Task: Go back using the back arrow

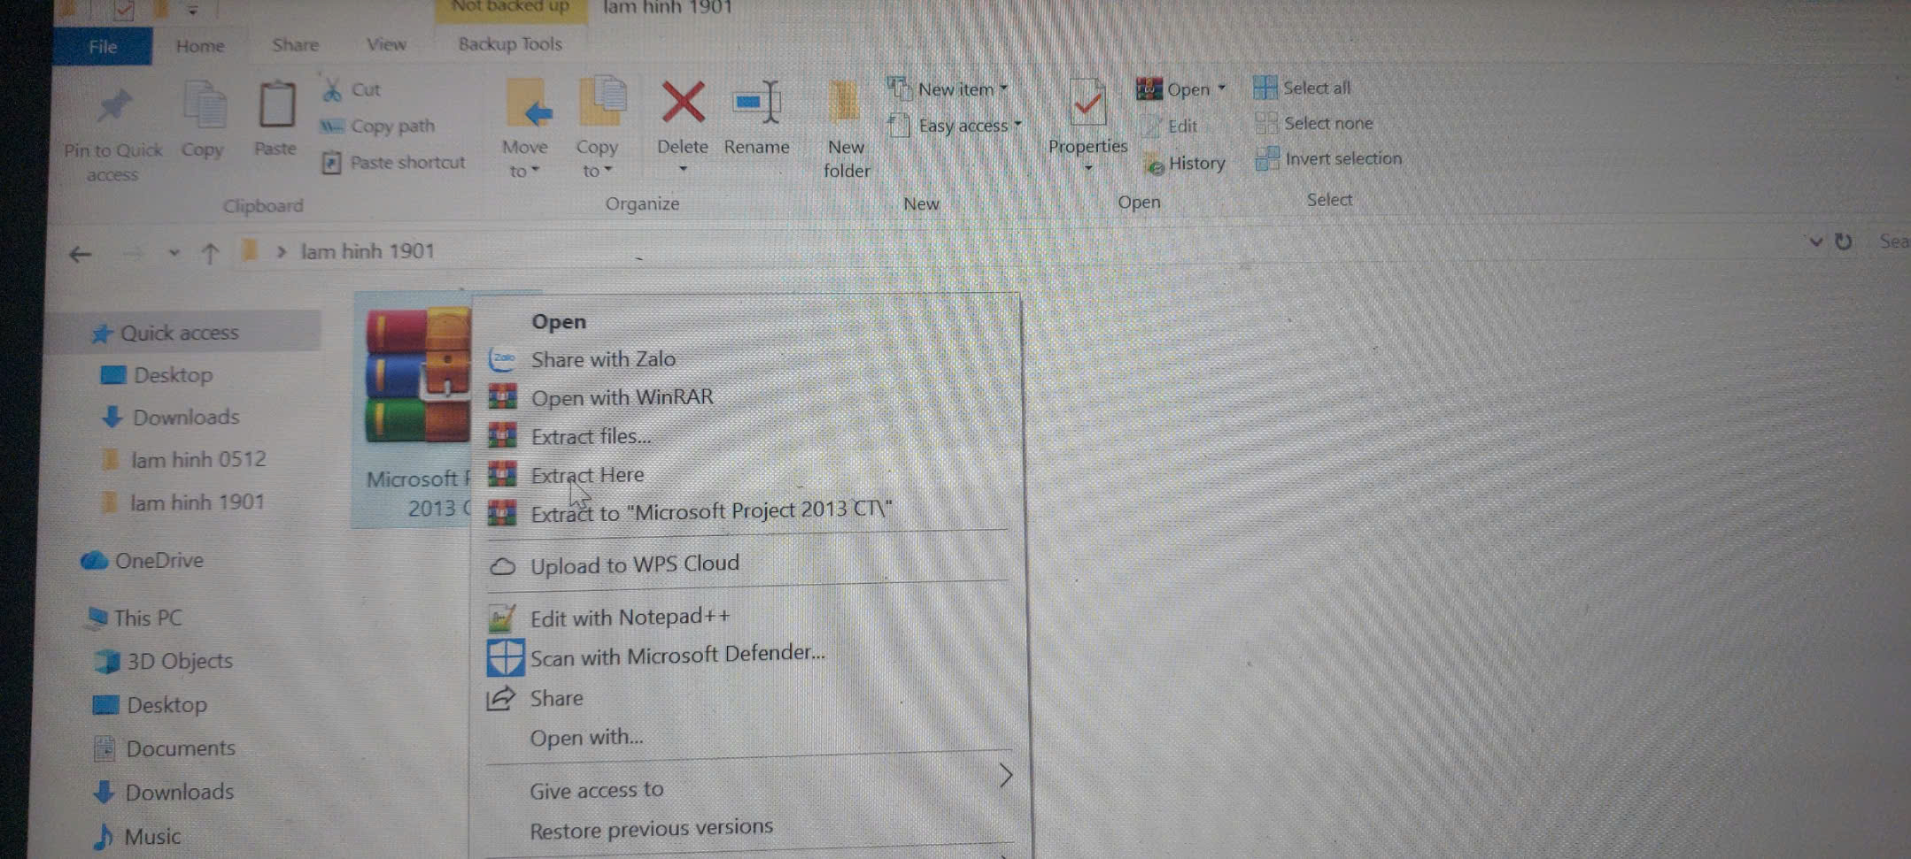Action: tap(80, 255)
